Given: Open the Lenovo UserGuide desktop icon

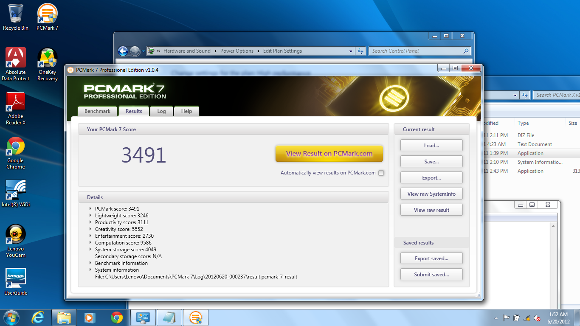Looking at the screenshot, I should (16, 282).
